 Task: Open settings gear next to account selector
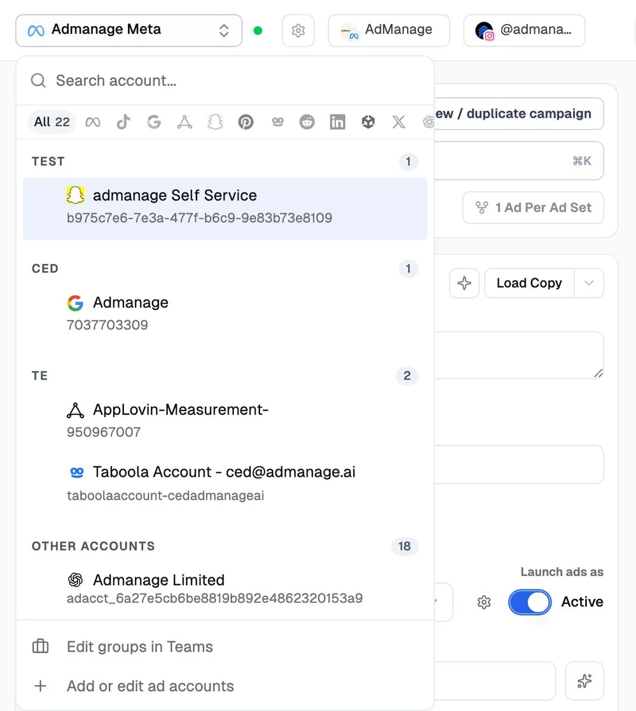click(x=298, y=31)
